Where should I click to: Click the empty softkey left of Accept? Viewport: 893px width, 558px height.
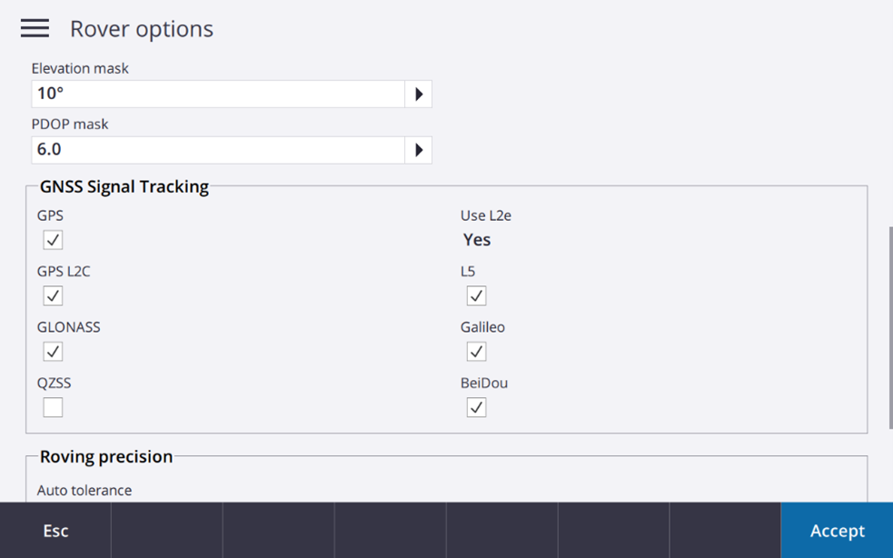point(725,531)
